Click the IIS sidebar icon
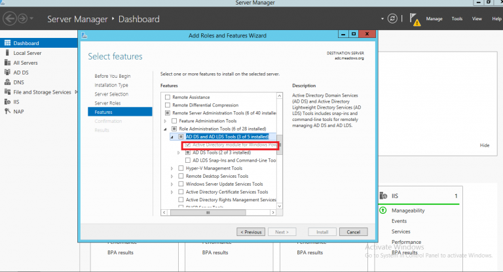Viewport: 503px width, 272px height. [x=7, y=101]
